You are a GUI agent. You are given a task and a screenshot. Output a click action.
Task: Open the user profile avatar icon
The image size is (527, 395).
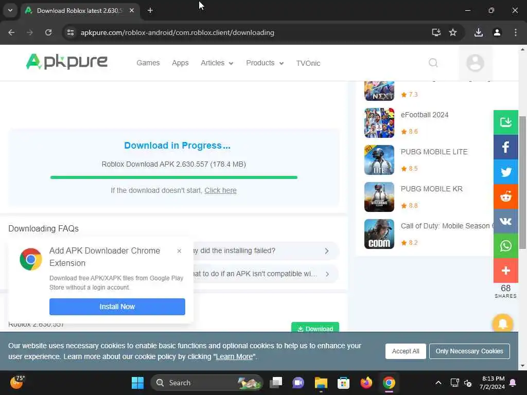[475, 63]
